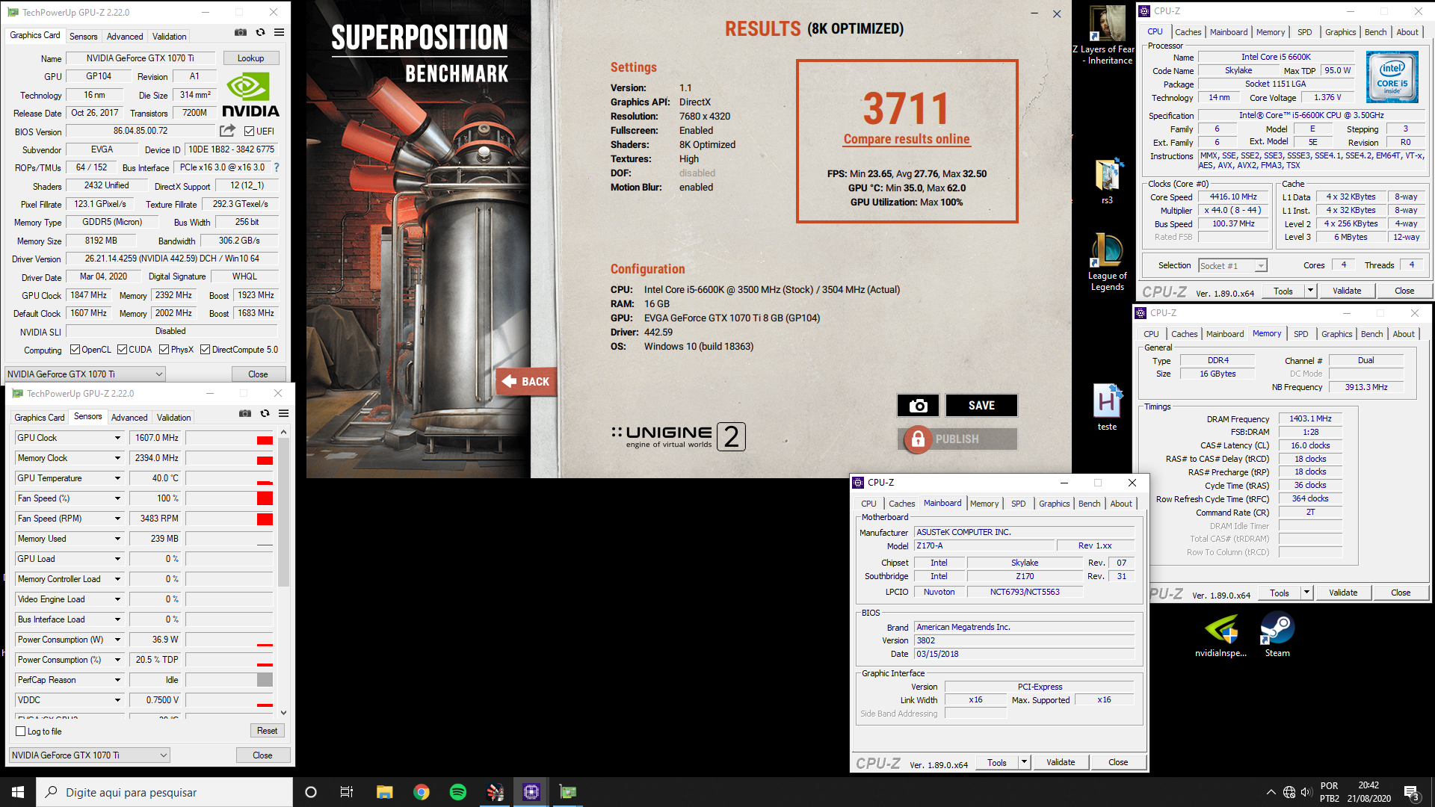Open Google Chrome from taskbar
Viewport: 1435px width, 807px height.
pos(422,792)
